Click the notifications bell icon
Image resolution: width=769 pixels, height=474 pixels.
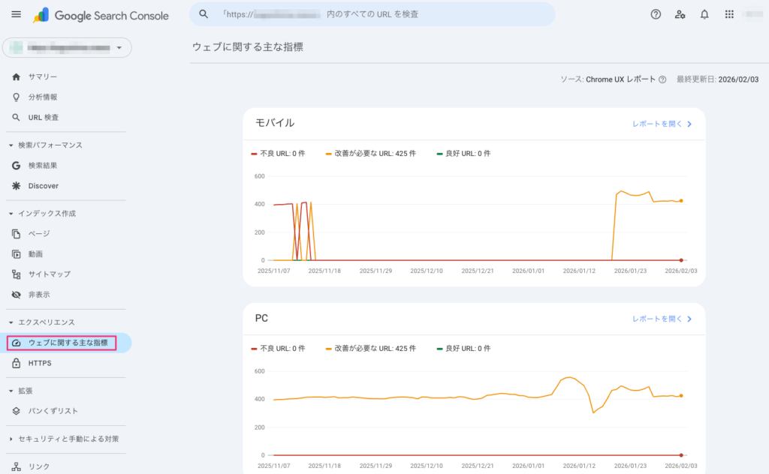[x=704, y=13]
